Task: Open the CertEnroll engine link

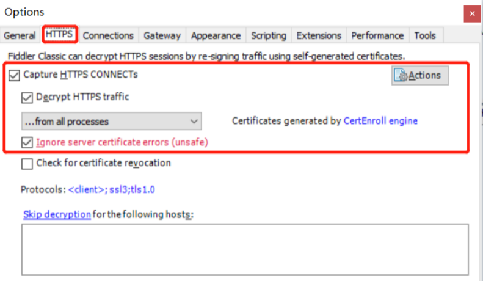Action: 380,121
